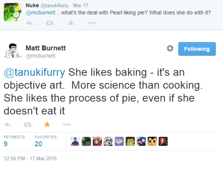Image resolution: width=223 pixels, height=169 pixels.
Task: Open the gear settings menu
Action: point(170,48)
